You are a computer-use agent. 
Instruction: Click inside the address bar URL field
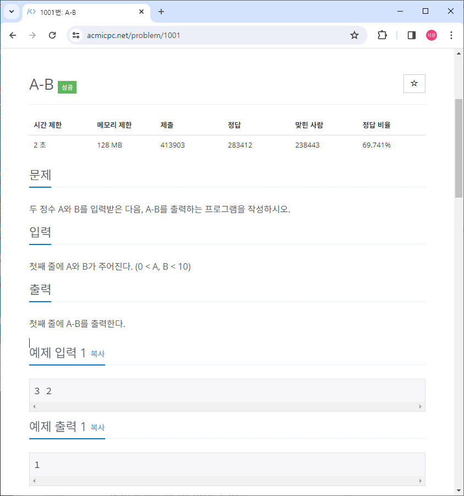165,35
